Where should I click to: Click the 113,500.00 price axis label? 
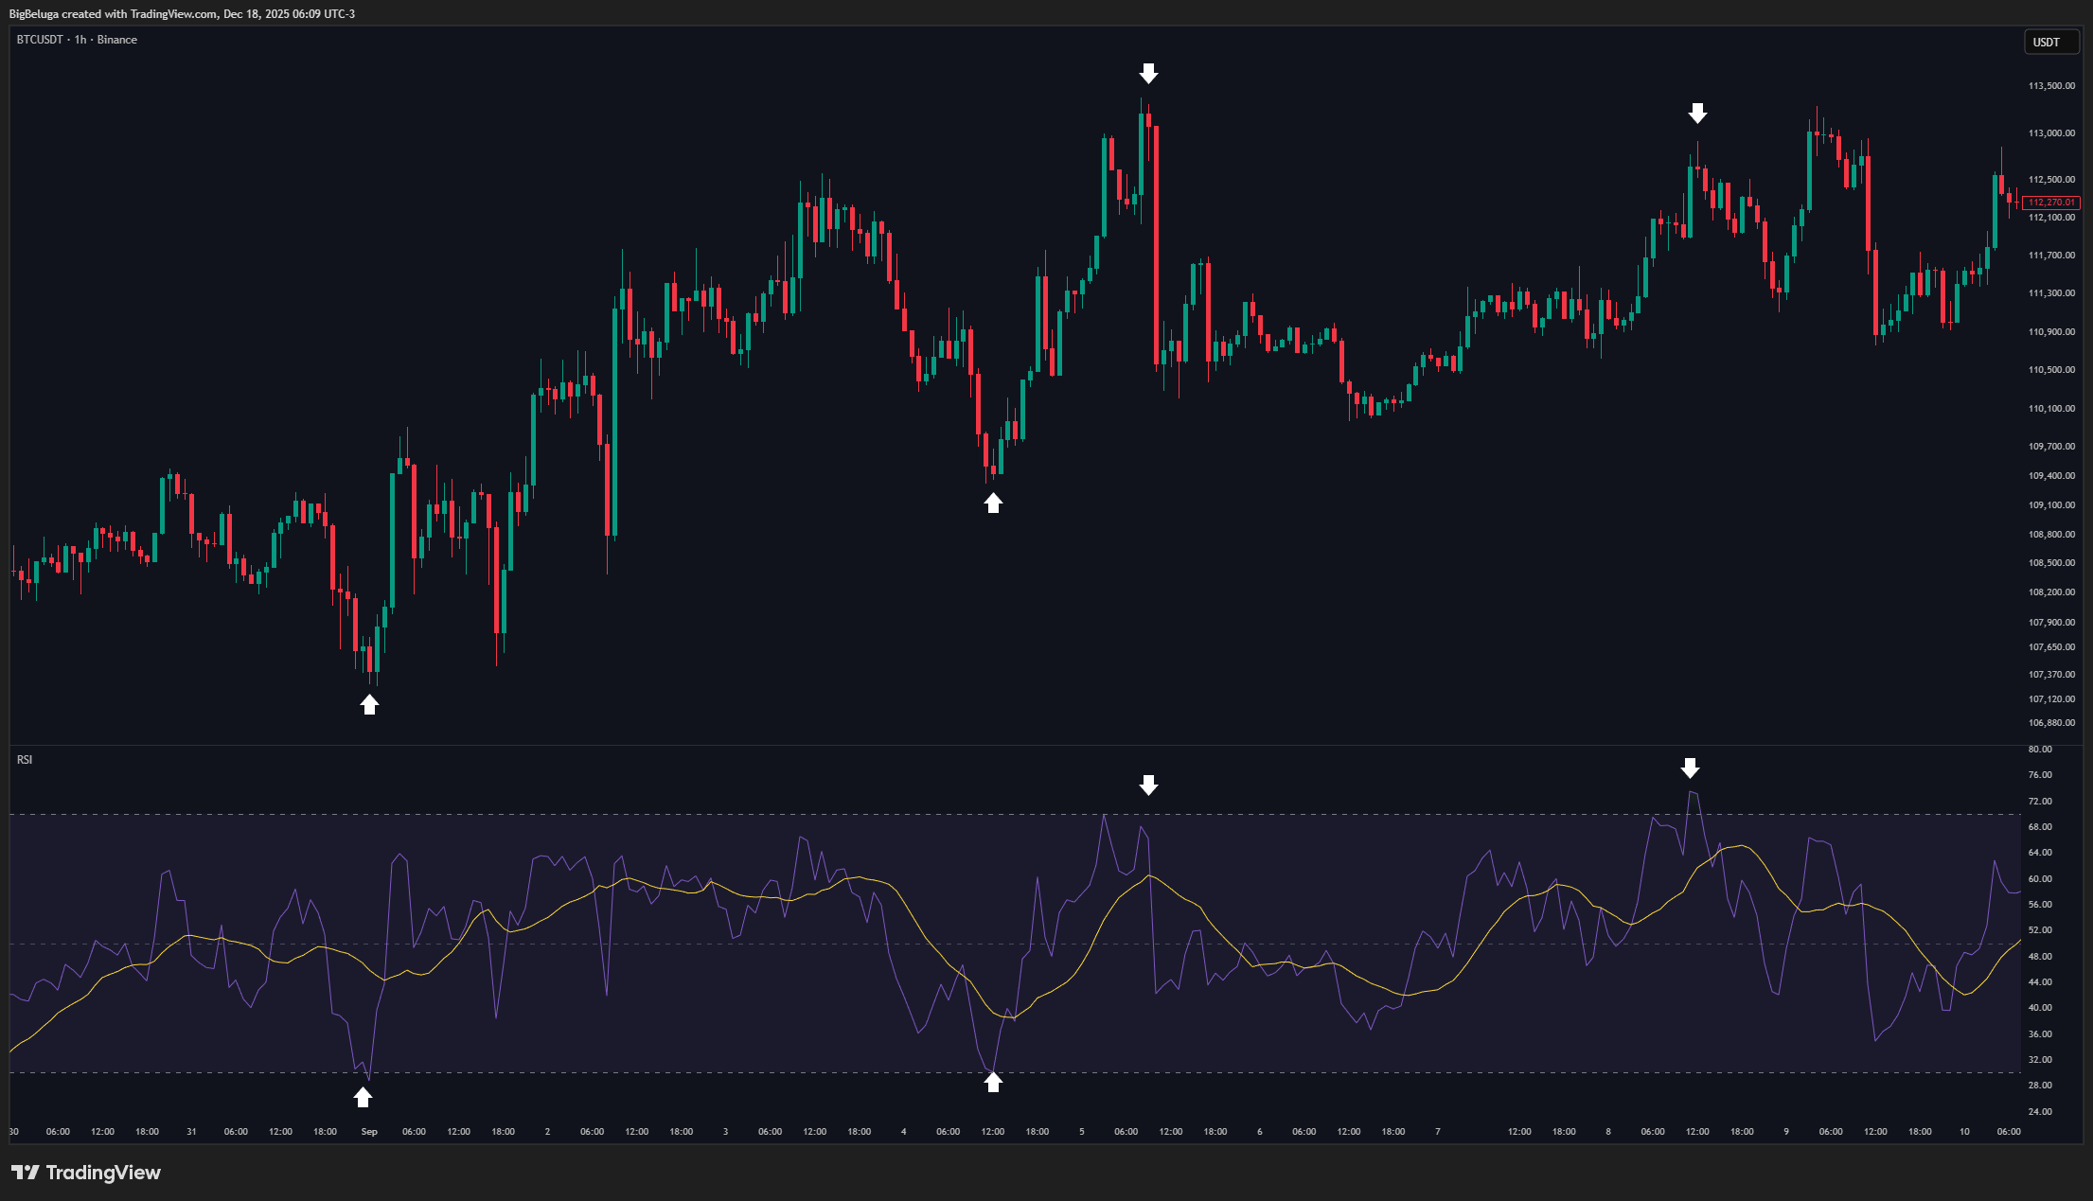tap(2051, 86)
